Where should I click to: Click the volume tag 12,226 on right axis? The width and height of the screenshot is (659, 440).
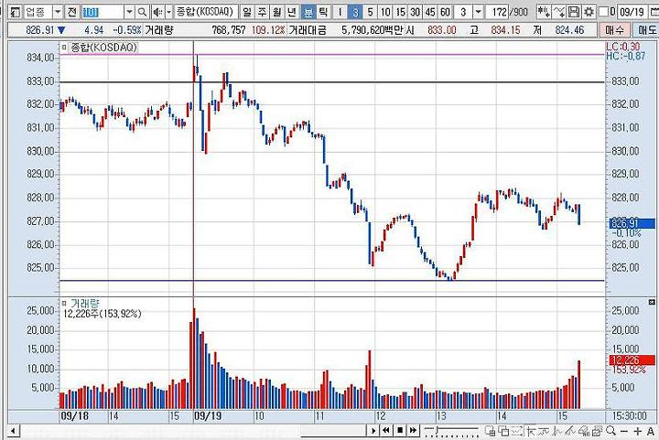click(632, 360)
